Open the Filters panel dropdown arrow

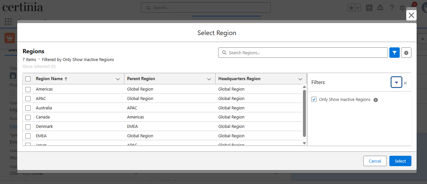(x=396, y=82)
